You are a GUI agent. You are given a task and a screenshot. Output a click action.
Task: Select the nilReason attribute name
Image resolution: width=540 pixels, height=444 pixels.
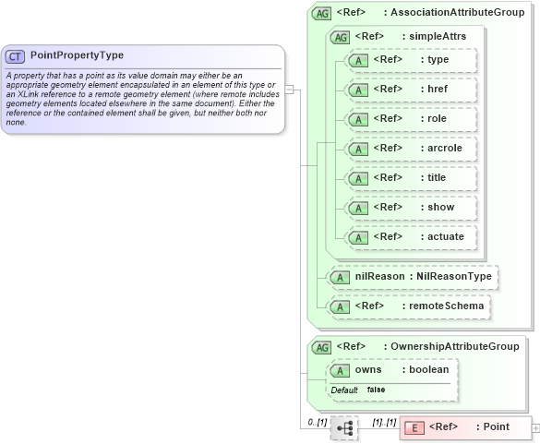(x=380, y=276)
